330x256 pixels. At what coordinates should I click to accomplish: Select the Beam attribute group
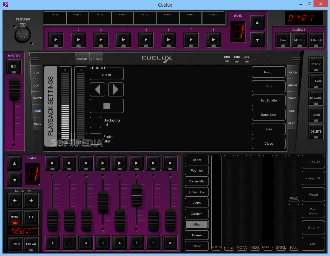[x=197, y=160]
